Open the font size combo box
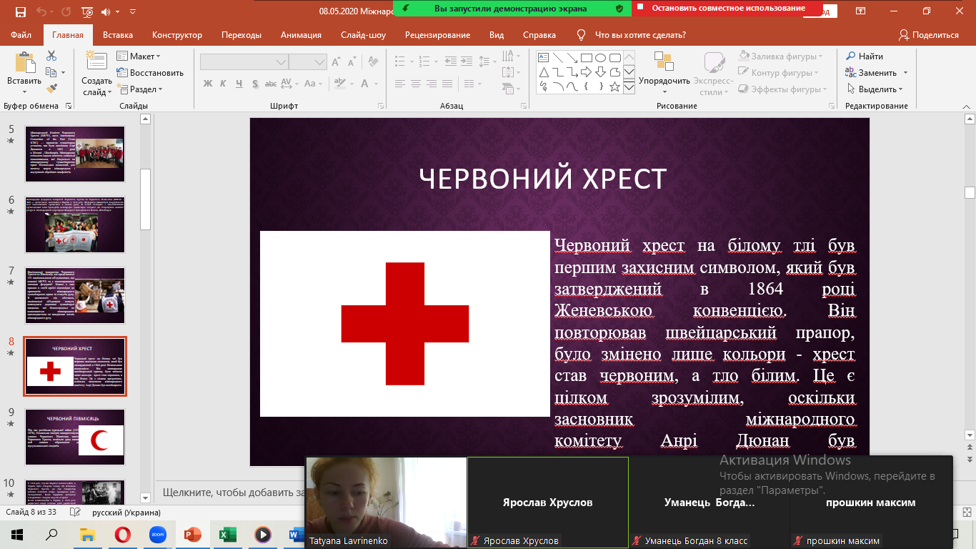976x549 pixels. (308, 61)
